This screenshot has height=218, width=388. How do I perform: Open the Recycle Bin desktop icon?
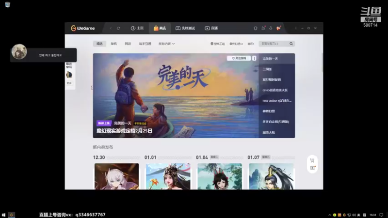click(7, 4)
